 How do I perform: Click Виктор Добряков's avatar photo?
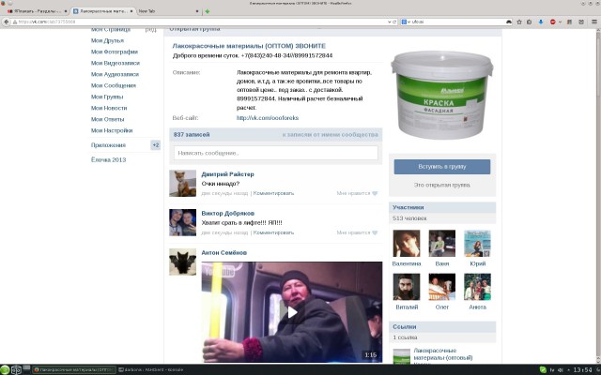click(x=182, y=222)
